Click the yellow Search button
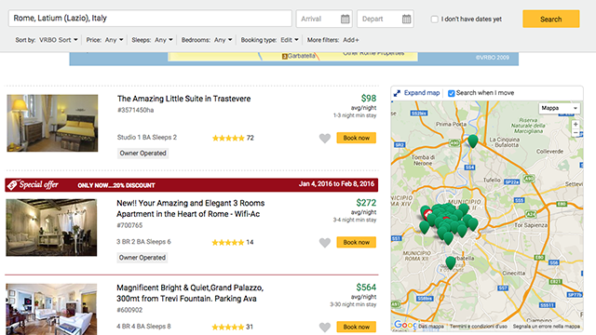The height and width of the screenshot is (335, 596). tap(550, 19)
